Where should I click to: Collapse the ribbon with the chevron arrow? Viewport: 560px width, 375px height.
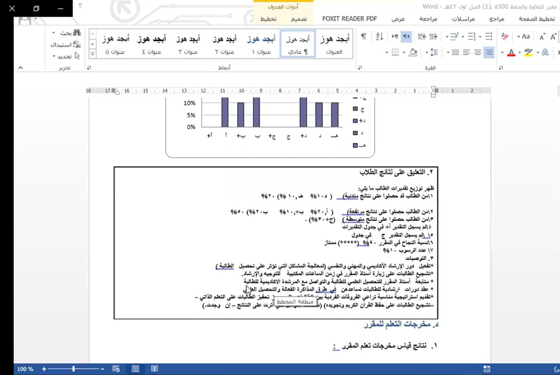pos(20,67)
